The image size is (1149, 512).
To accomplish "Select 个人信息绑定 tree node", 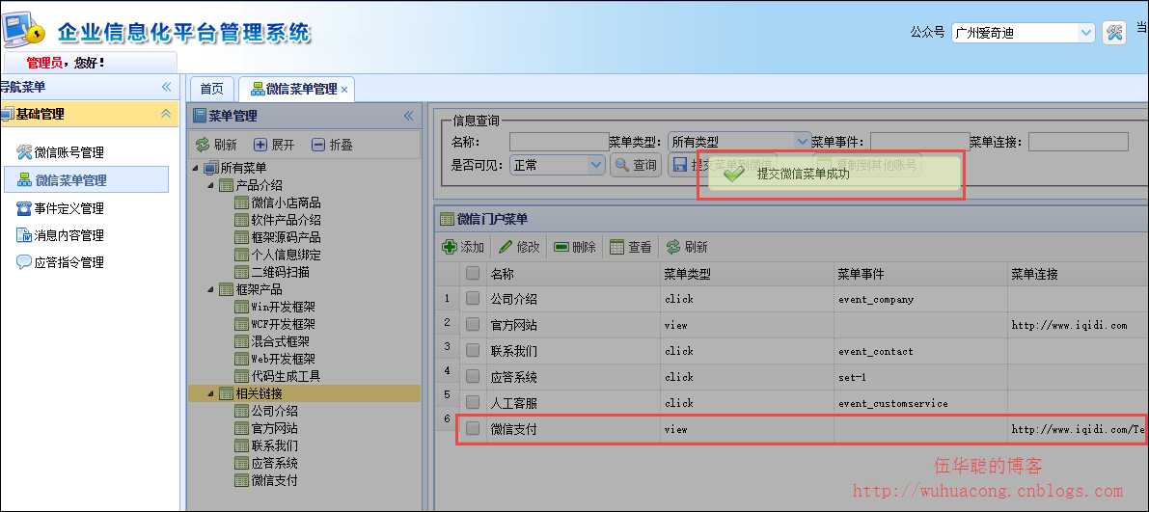I will click(279, 255).
